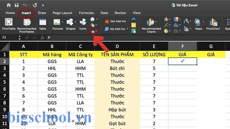Open the People Graph add-in
230x129 pixels.
[134, 31]
